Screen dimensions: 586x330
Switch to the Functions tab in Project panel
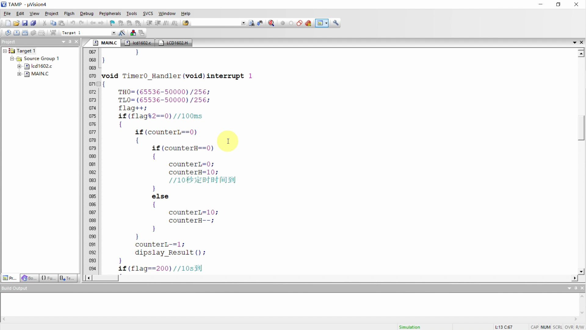click(x=48, y=278)
